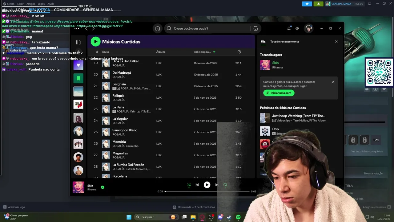394x222 pixels.
Task: Seek the Spotify playback progress bar
Action: pos(207,191)
